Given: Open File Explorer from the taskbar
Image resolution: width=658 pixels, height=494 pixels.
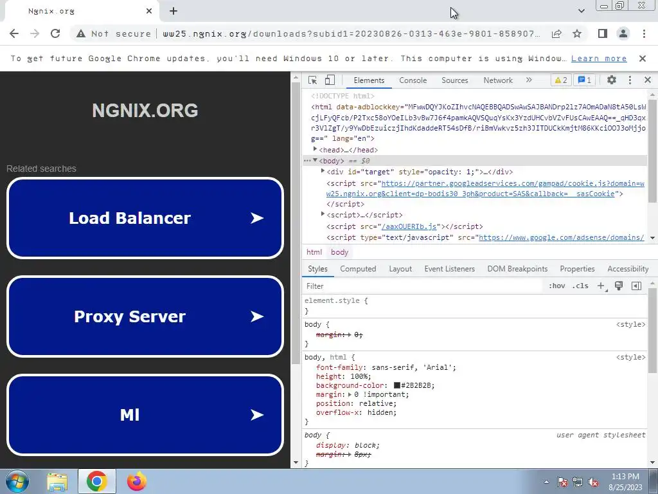Looking at the screenshot, I should (x=57, y=482).
